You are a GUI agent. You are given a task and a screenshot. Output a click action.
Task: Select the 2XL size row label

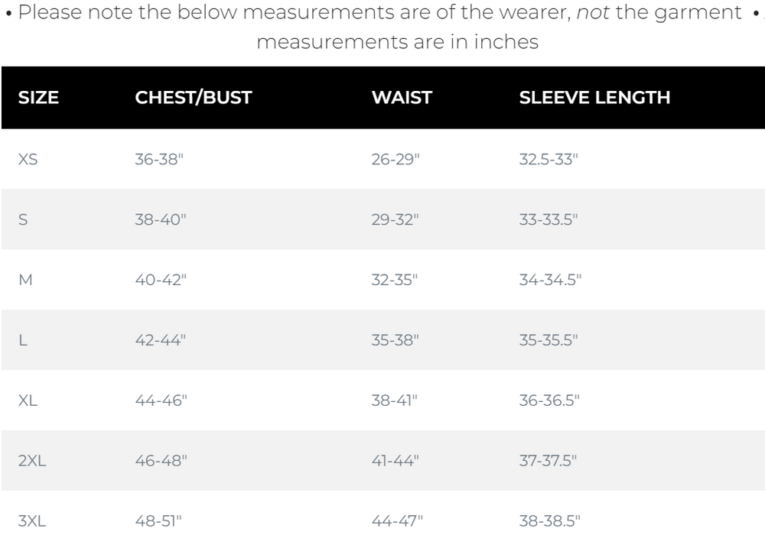tap(32, 460)
